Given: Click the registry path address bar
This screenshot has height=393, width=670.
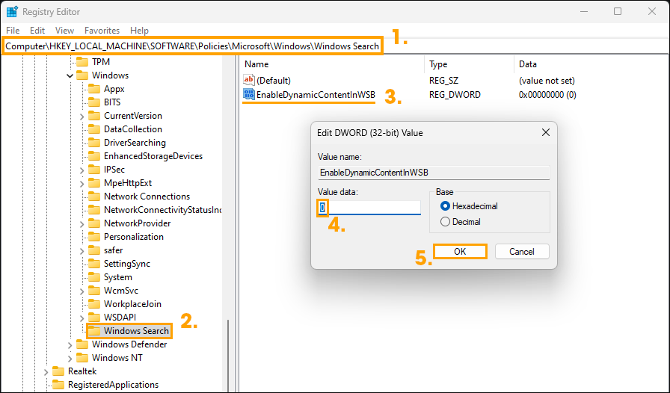Looking at the screenshot, I should (192, 46).
